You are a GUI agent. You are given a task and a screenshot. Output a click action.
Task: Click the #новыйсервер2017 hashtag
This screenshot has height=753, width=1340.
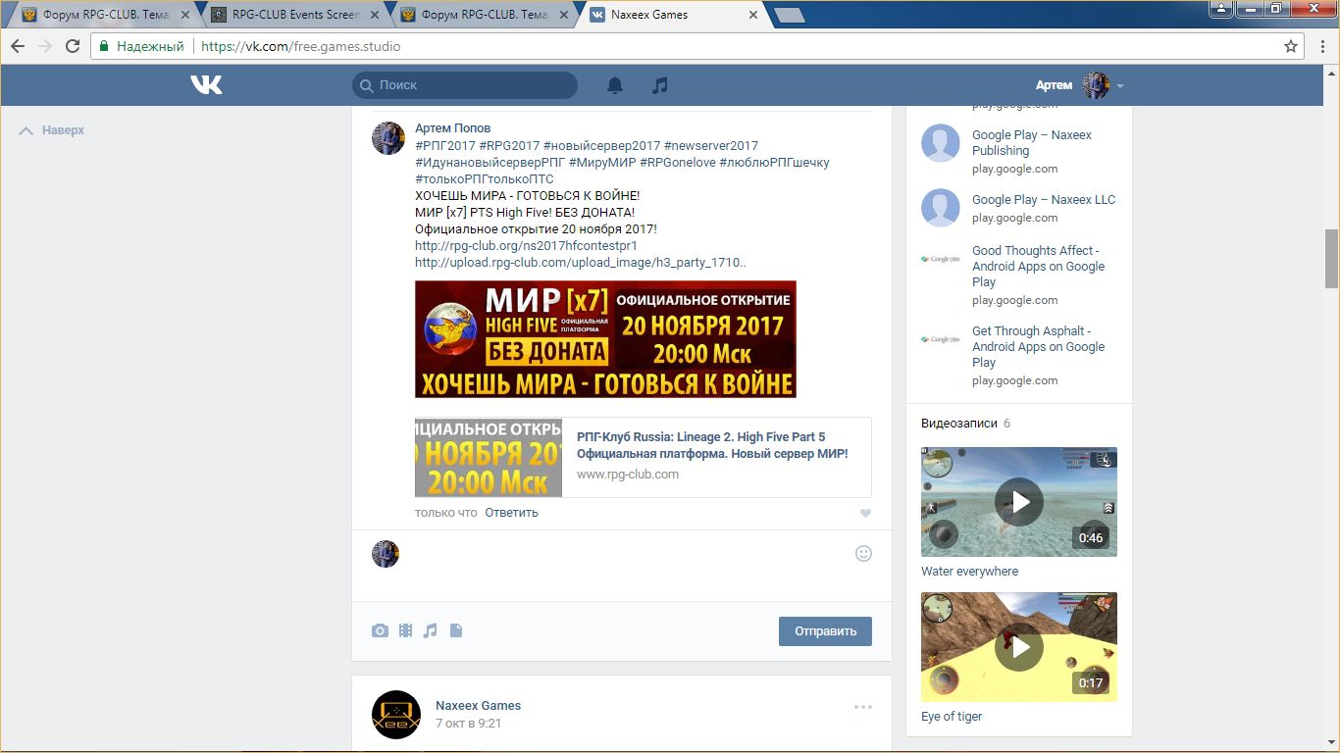[601, 146]
